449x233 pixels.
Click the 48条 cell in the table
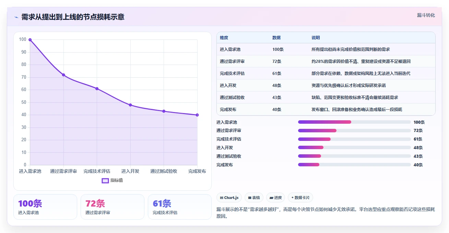tap(277, 86)
